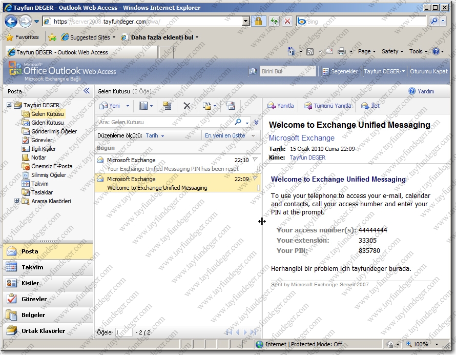Click the Tümünü Yanıtla button
This screenshot has width=456, height=355.
pos(327,106)
